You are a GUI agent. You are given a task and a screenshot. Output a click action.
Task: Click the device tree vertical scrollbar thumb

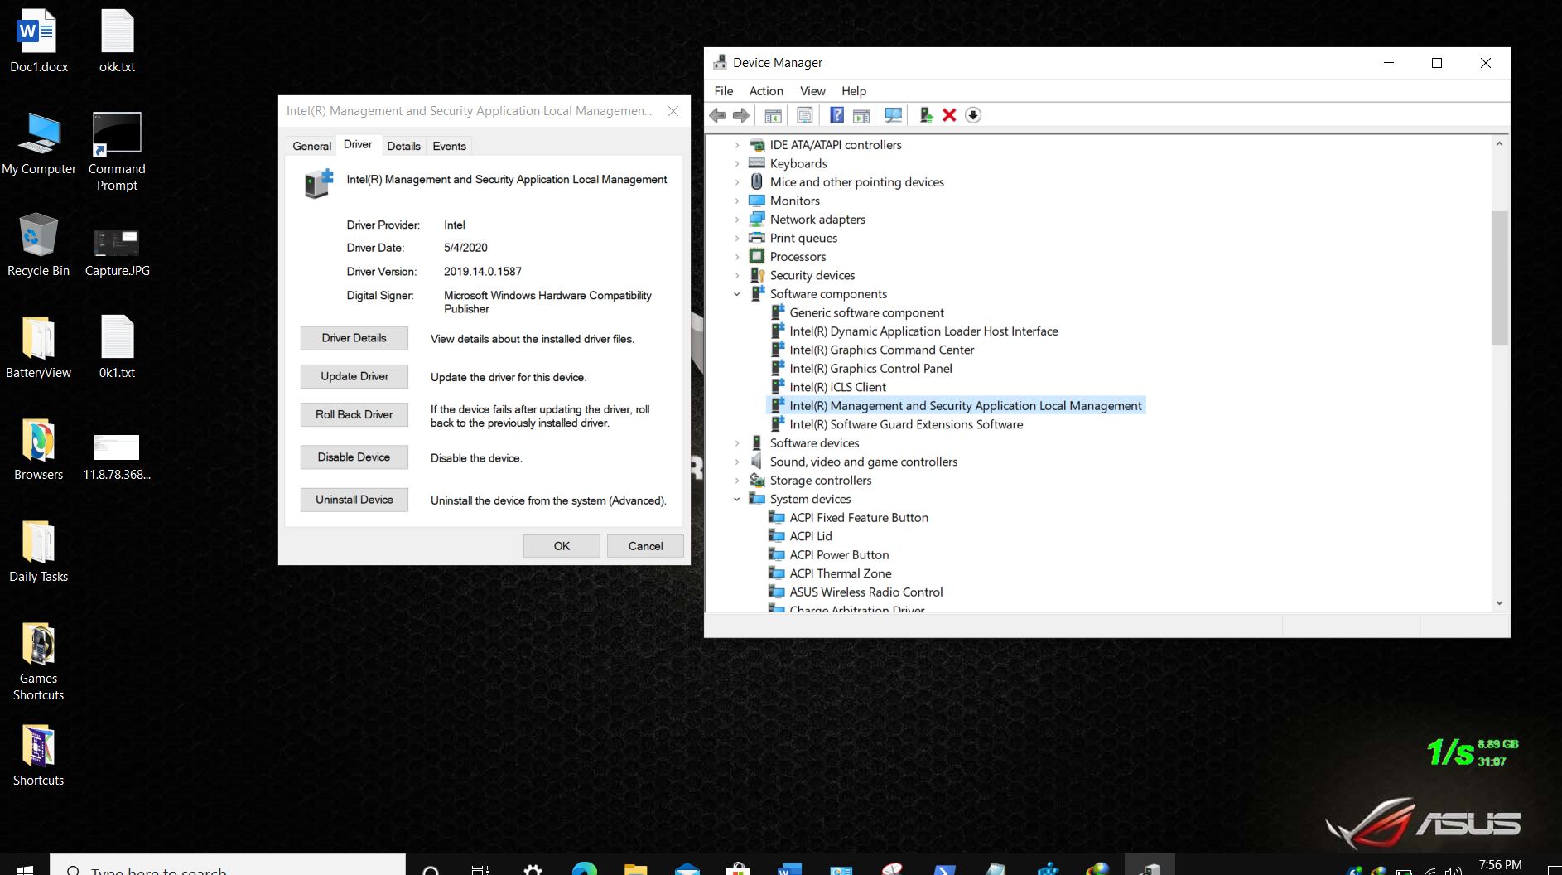pyautogui.click(x=1499, y=278)
